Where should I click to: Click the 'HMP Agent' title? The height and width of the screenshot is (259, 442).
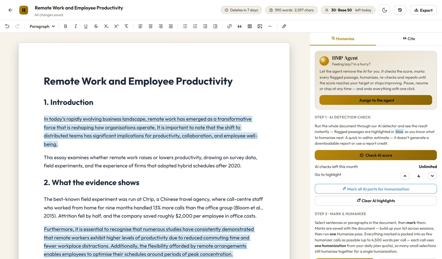[x=345, y=58]
